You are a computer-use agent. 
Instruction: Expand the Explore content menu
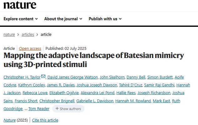21,19
